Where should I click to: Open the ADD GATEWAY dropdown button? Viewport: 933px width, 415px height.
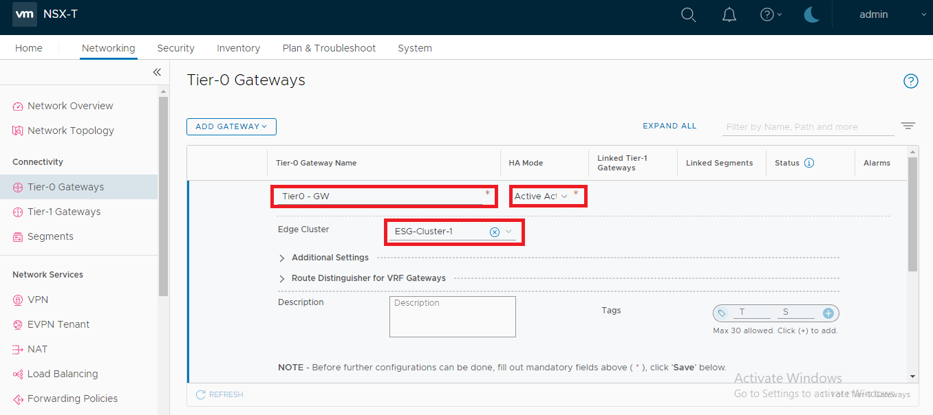point(231,126)
